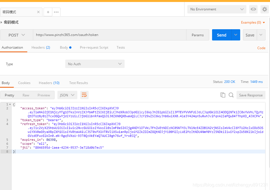Add a new request tab
The height and width of the screenshot is (190, 270).
point(48,12)
